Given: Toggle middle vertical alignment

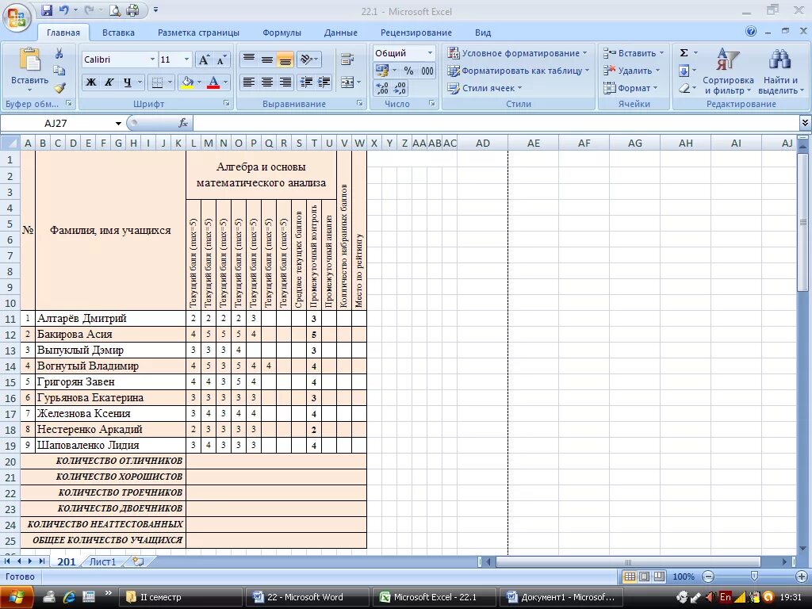Looking at the screenshot, I should pyautogui.click(x=267, y=59).
